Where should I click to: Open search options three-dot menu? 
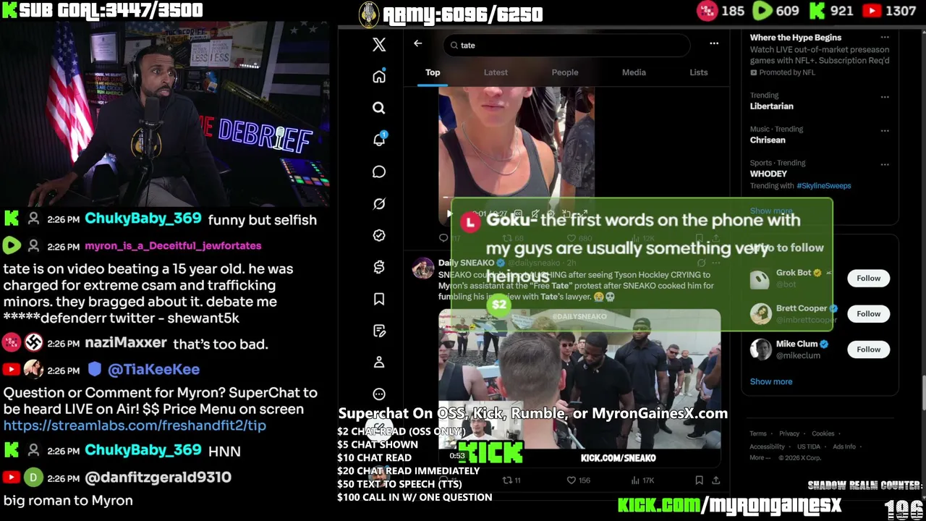pos(714,43)
